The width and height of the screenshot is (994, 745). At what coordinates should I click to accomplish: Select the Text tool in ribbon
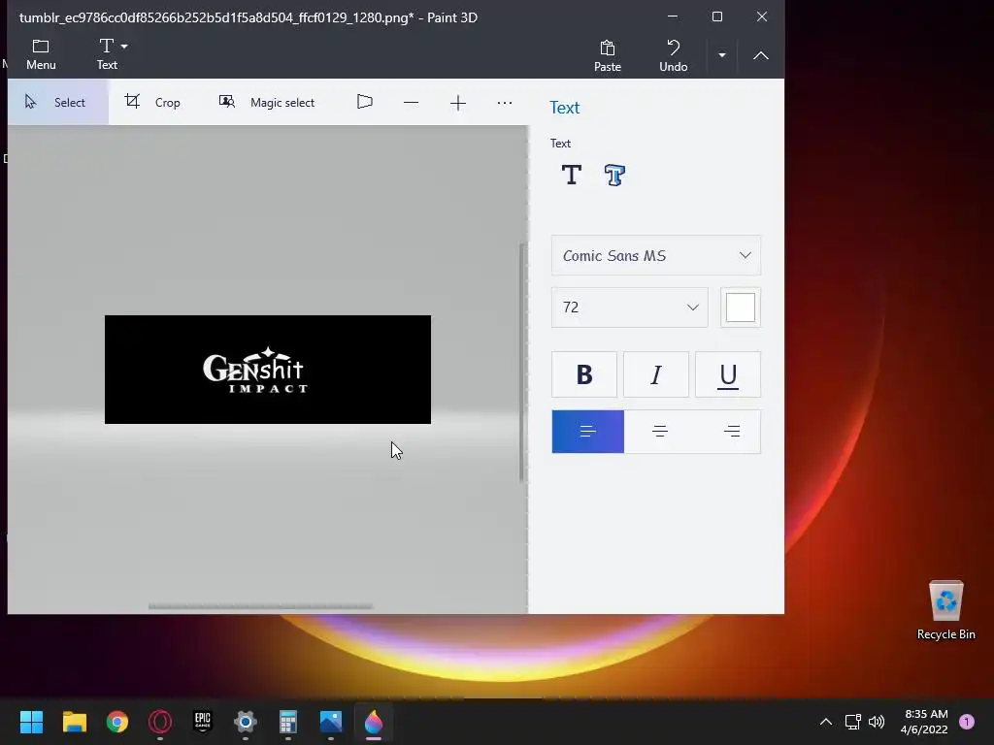(107, 54)
